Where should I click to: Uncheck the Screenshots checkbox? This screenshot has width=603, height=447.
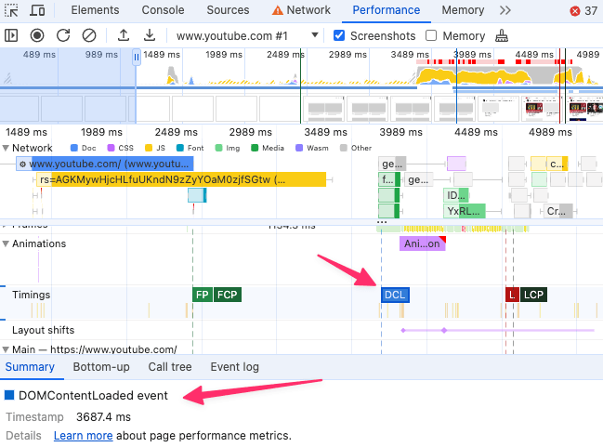[340, 35]
